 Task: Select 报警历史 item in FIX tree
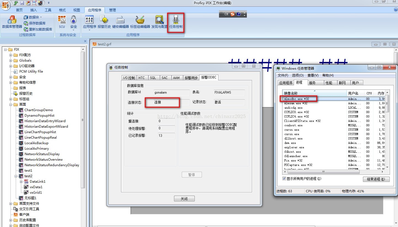click(26, 93)
